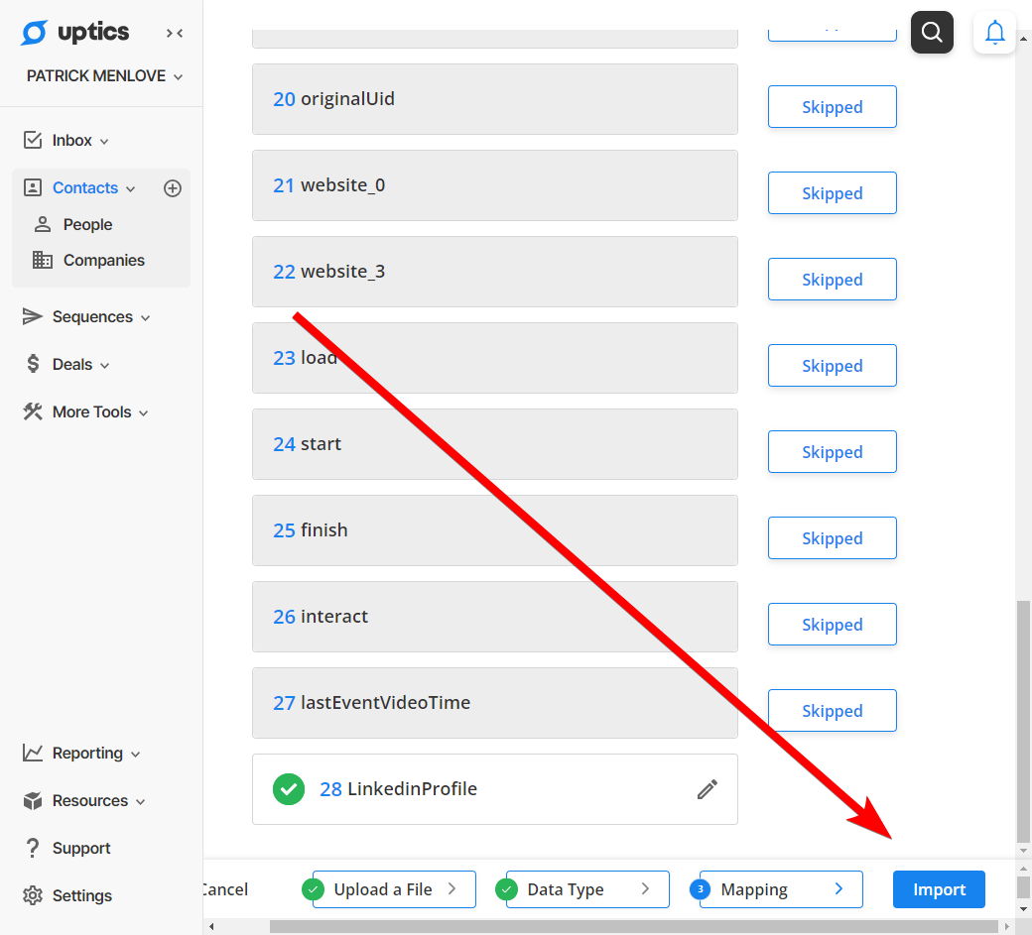1032x935 pixels.
Task: Click the green check on LinkedinProfile row
Action: pos(289,789)
